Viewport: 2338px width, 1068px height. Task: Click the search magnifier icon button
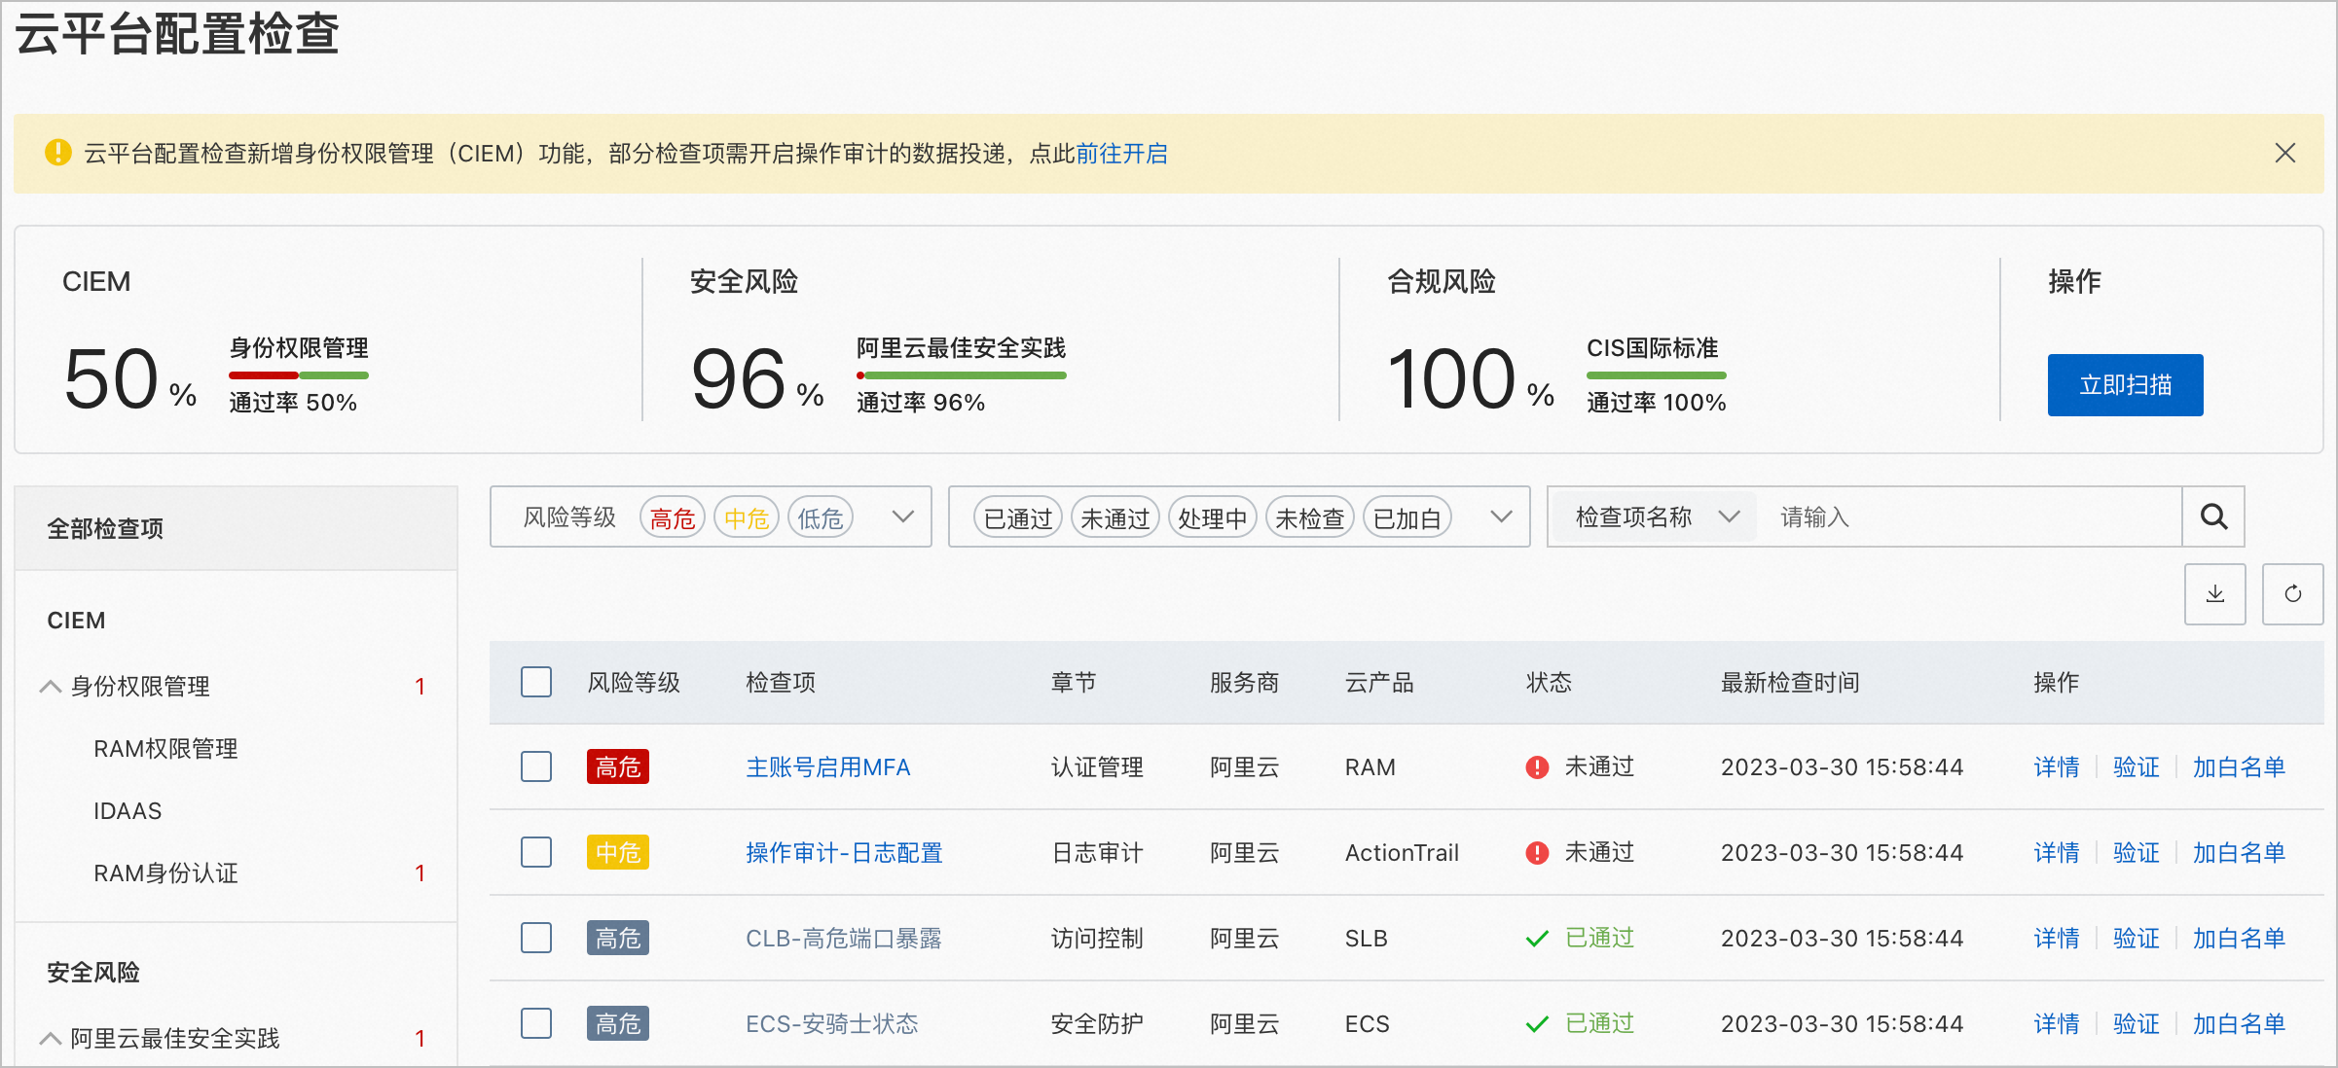point(2213,516)
